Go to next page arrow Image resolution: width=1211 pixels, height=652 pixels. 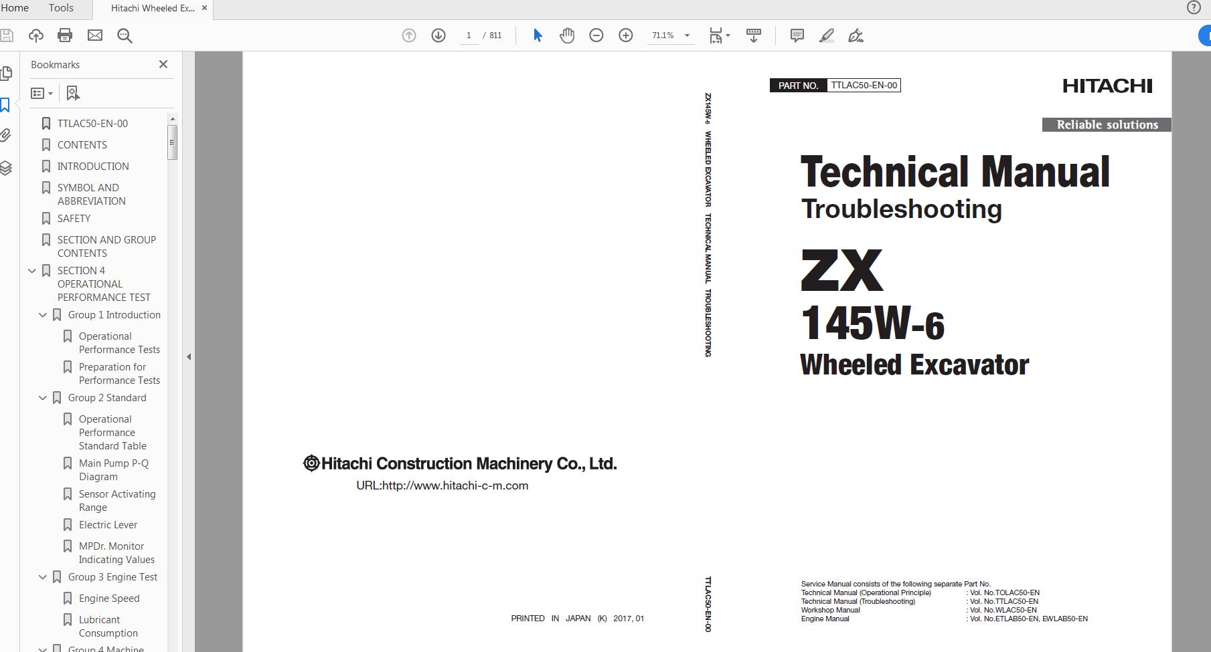pyautogui.click(x=438, y=35)
